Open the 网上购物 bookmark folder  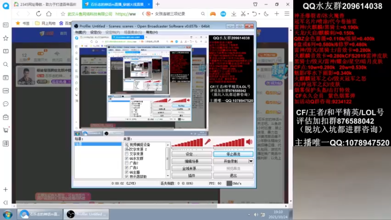click(x=45, y=23)
